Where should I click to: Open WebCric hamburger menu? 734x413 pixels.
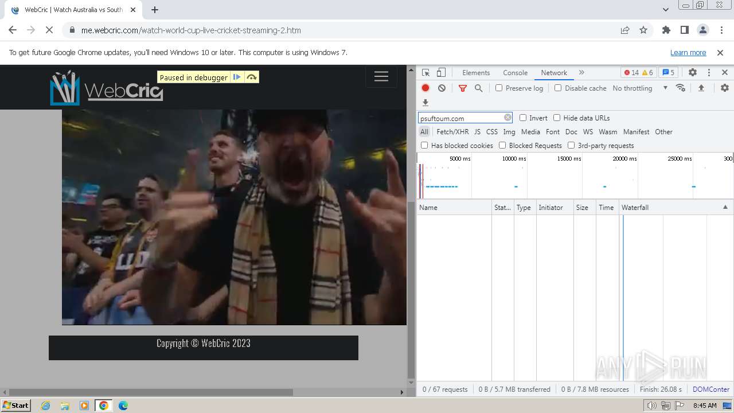[381, 76]
